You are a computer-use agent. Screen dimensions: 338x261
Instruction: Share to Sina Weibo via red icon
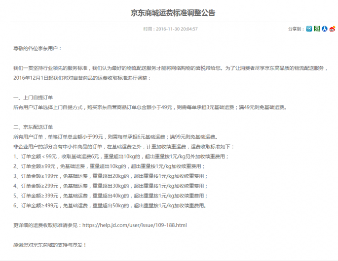coord(332,29)
